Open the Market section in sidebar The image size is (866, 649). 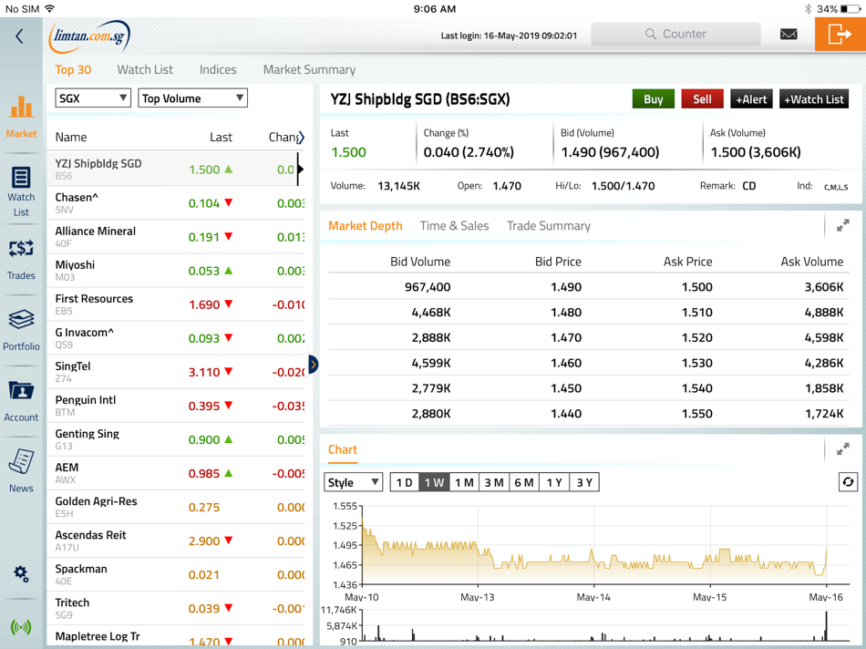[21, 117]
